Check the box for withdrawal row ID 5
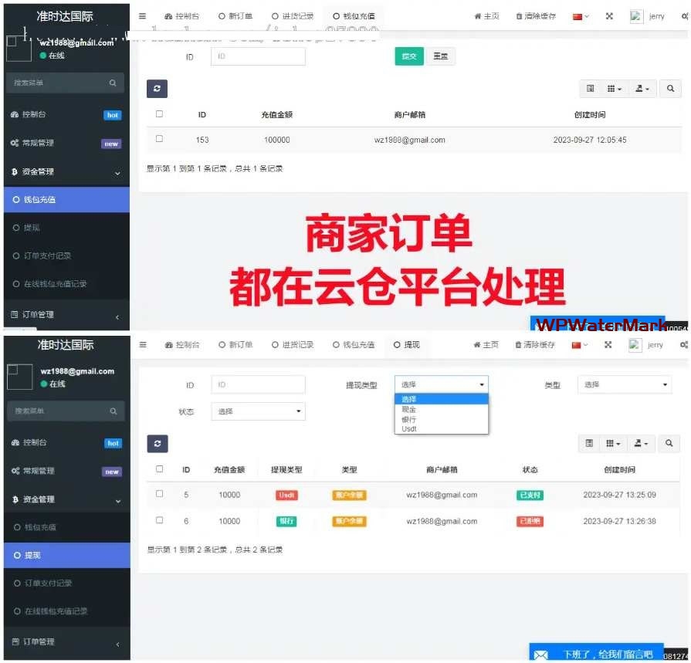 (159, 494)
